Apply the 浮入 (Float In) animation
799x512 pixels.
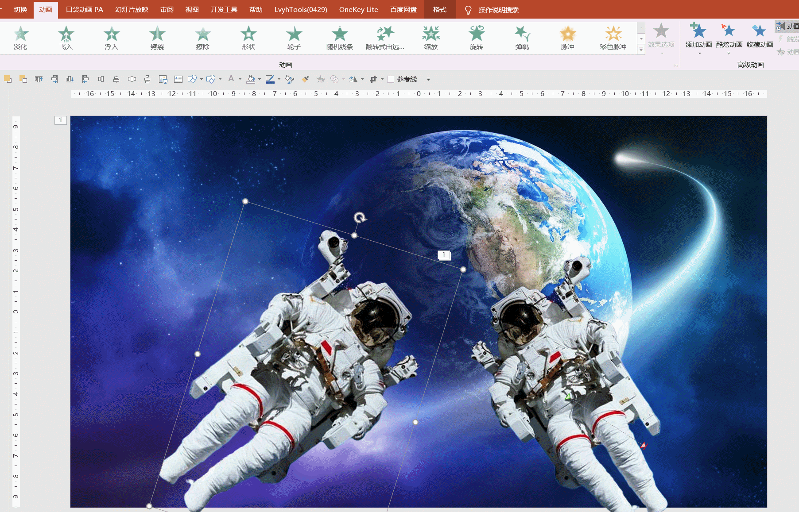pyautogui.click(x=112, y=38)
